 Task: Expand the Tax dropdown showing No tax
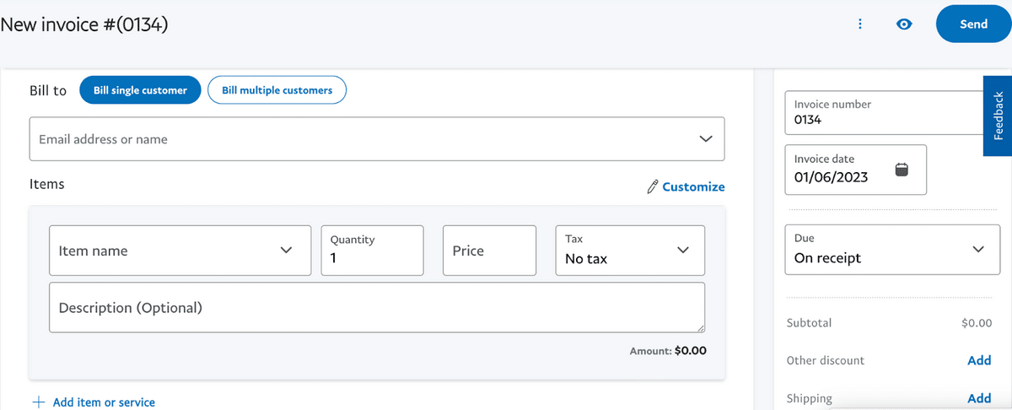tap(682, 251)
